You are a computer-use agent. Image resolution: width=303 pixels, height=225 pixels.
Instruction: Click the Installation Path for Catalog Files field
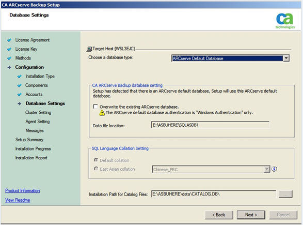214,194
